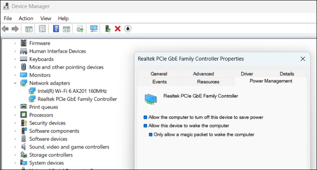317x170 pixels.
Task: Switch to the Resources tab
Action: [208, 82]
